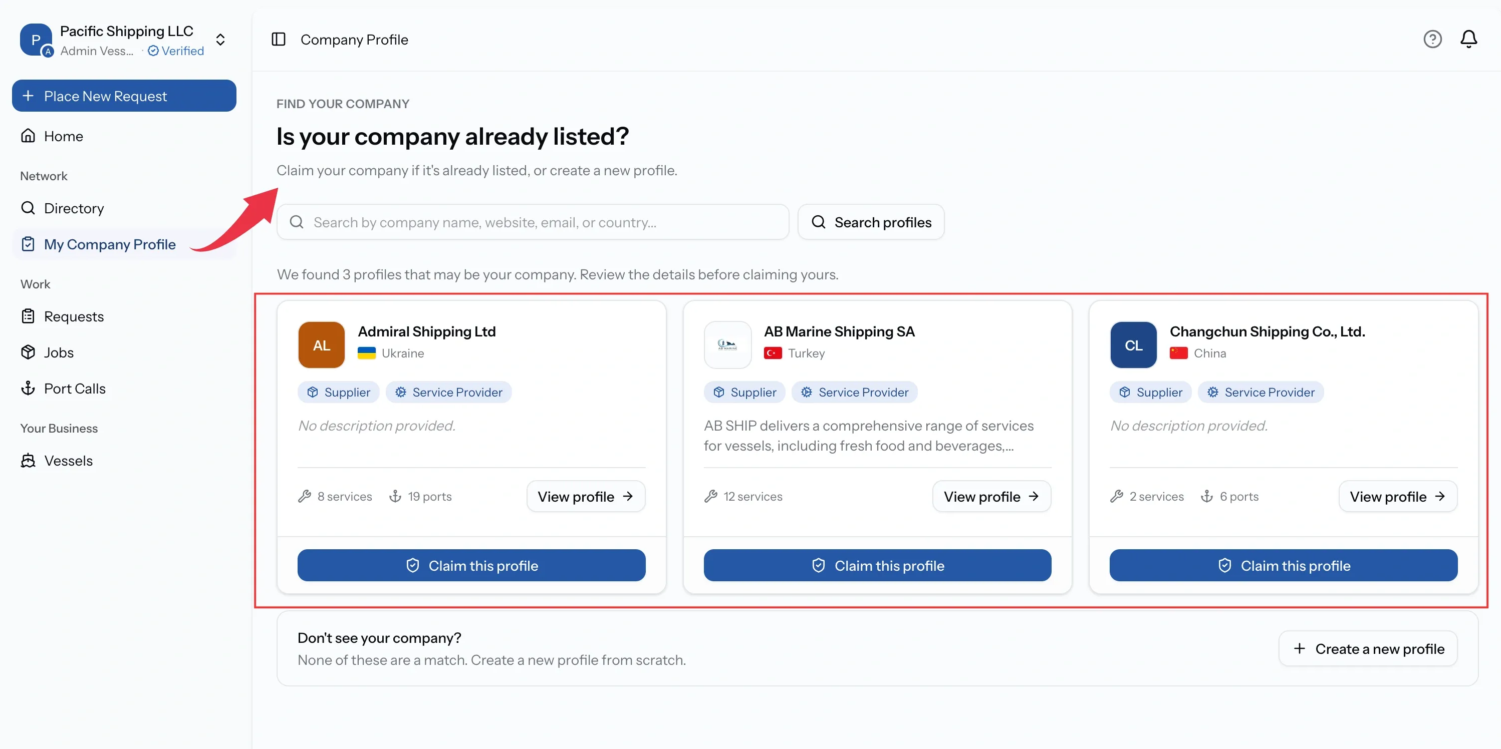Click the China flag icon

(1179, 353)
